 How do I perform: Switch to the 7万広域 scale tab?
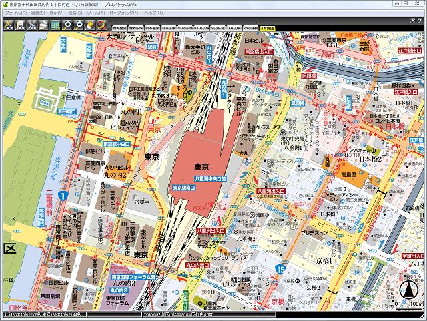click(234, 28)
